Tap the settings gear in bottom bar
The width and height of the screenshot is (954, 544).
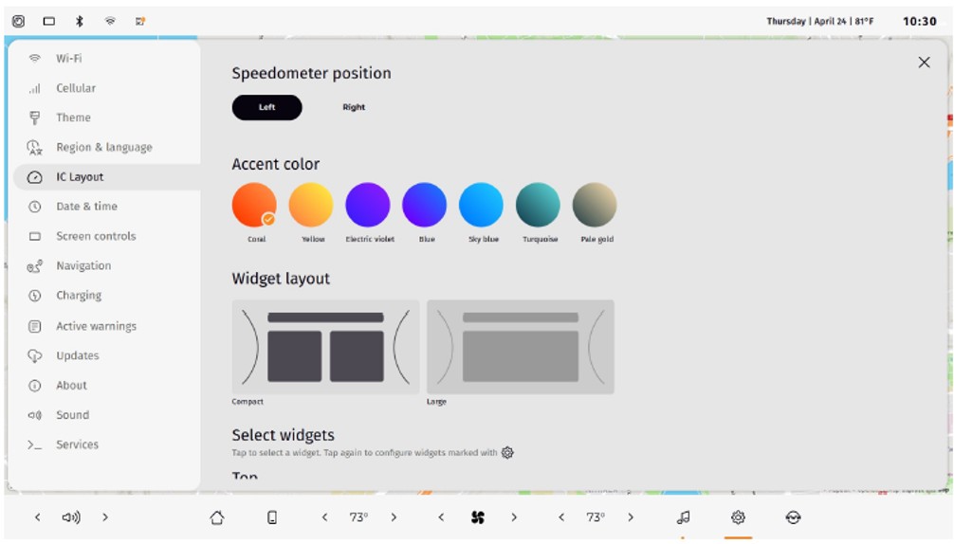click(x=738, y=517)
